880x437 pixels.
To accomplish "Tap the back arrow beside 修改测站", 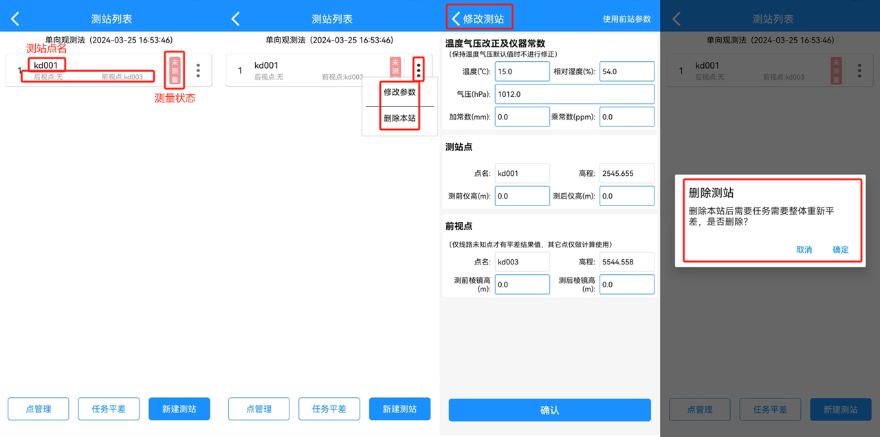I will 455,19.
